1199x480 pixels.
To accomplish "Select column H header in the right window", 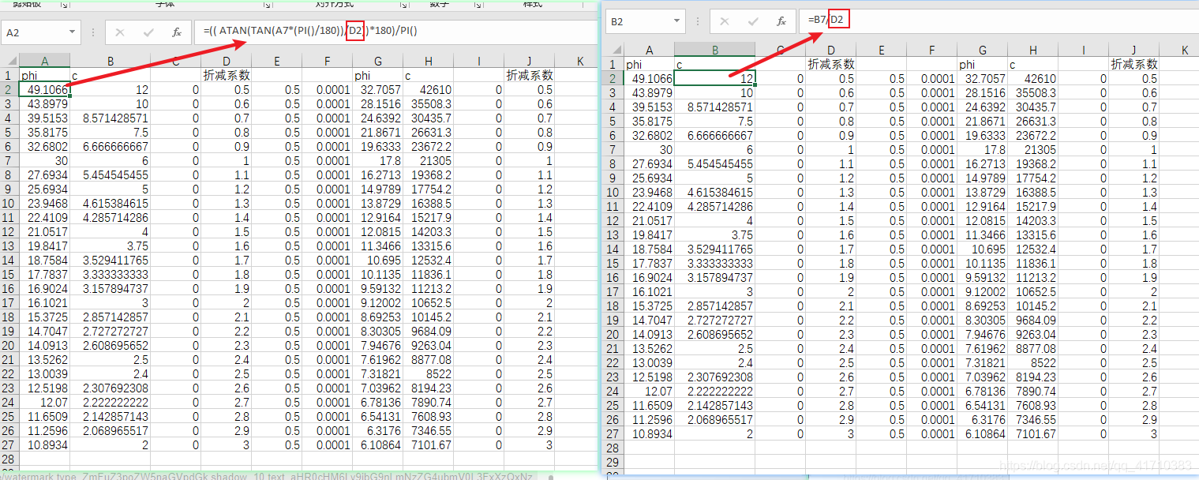I will [x=1033, y=50].
